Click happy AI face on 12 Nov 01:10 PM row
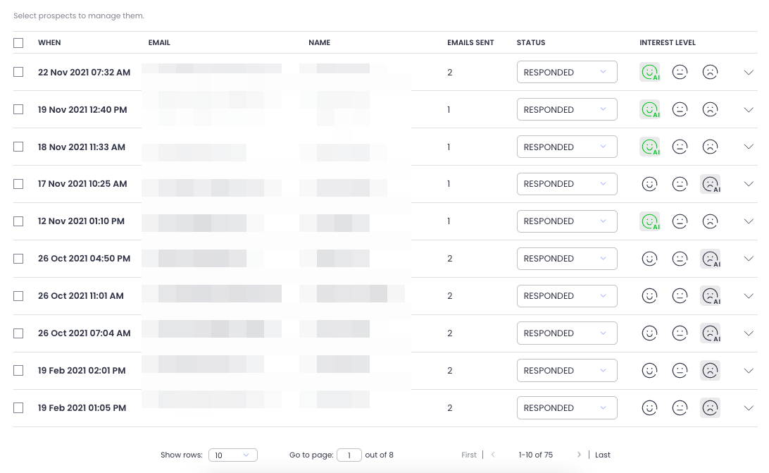769x473 pixels. [649, 221]
